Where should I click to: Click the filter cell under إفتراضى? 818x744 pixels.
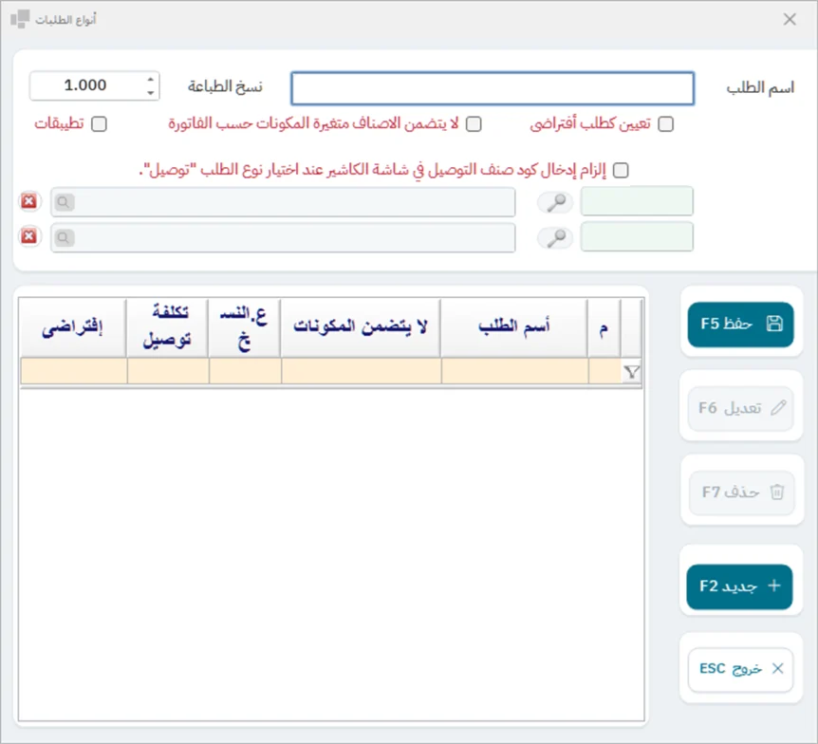point(74,371)
